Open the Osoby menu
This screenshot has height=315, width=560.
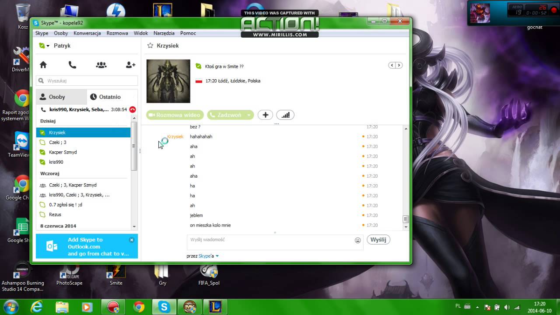(x=61, y=33)
